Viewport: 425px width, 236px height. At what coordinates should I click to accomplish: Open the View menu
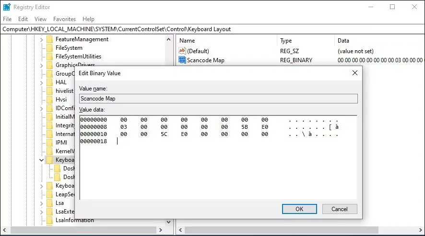coord(40,19)
